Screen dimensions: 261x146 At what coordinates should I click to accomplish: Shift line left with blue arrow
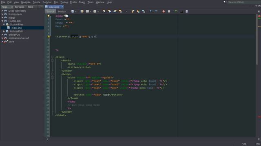(x=150, y=11)
